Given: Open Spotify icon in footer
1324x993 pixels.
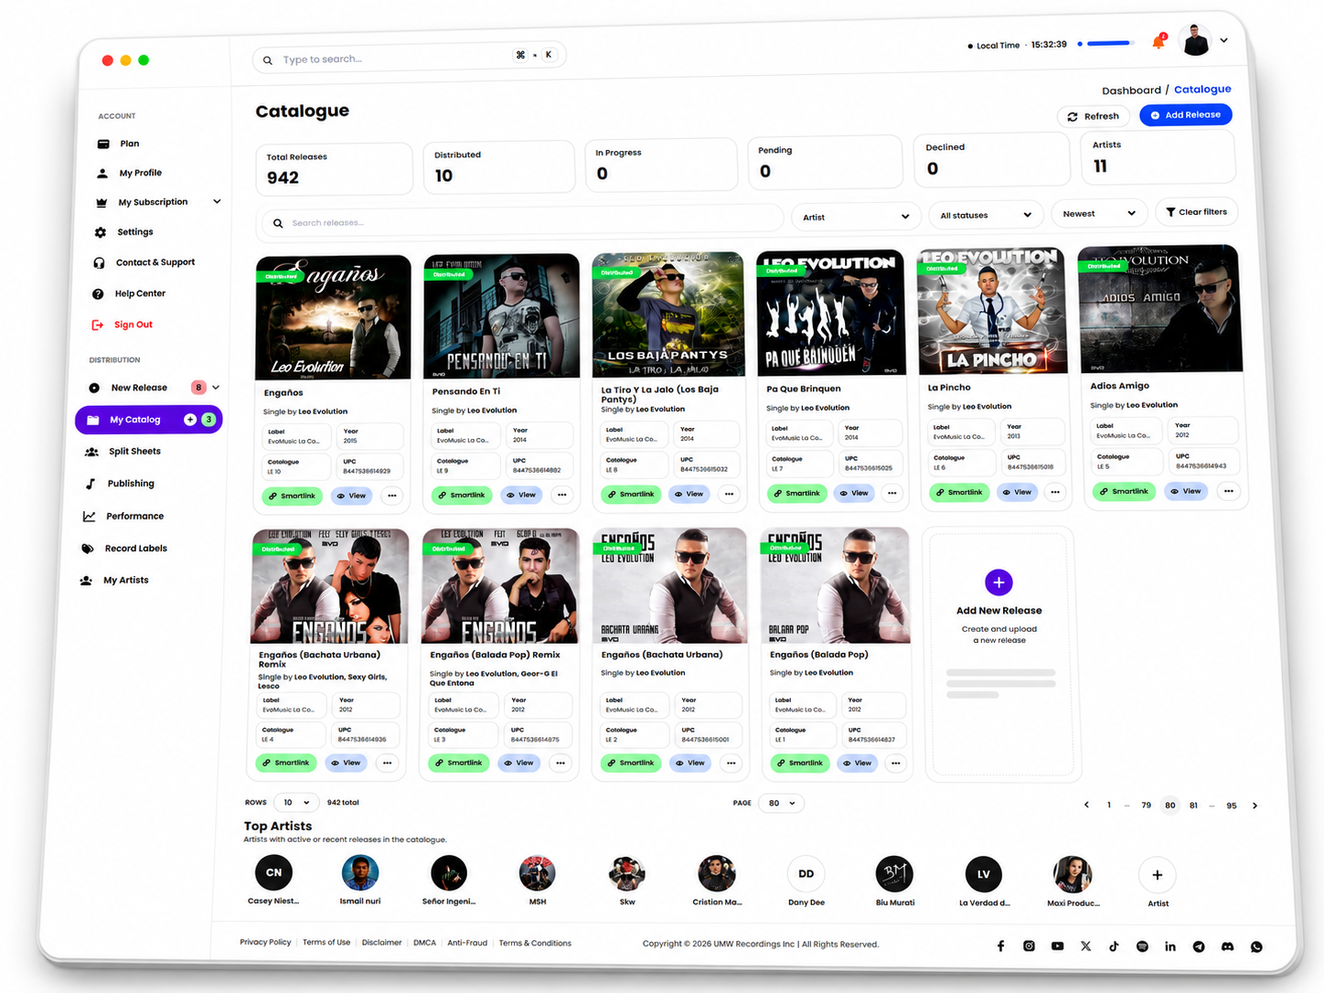Looking at the screenshot, I should (1142, 946).
